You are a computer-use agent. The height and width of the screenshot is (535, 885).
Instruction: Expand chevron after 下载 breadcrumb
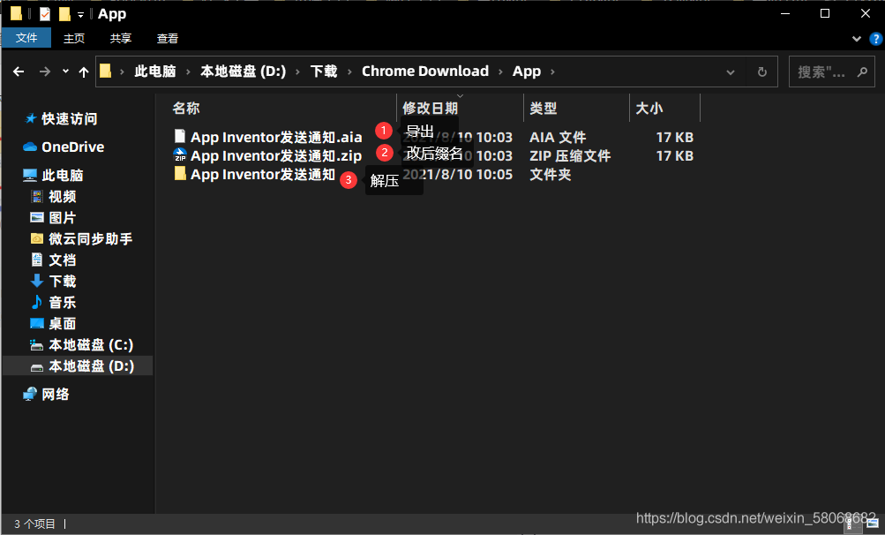(x=349, y=72)
